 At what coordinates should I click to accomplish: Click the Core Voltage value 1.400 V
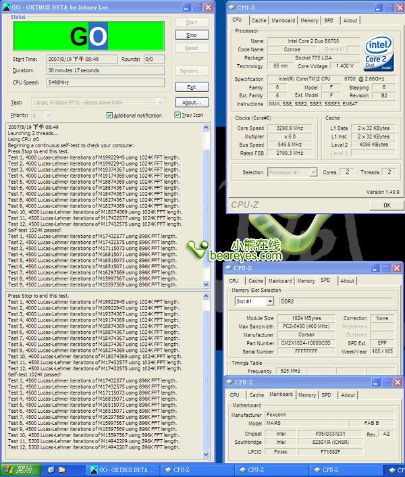[x=345, y=66]
